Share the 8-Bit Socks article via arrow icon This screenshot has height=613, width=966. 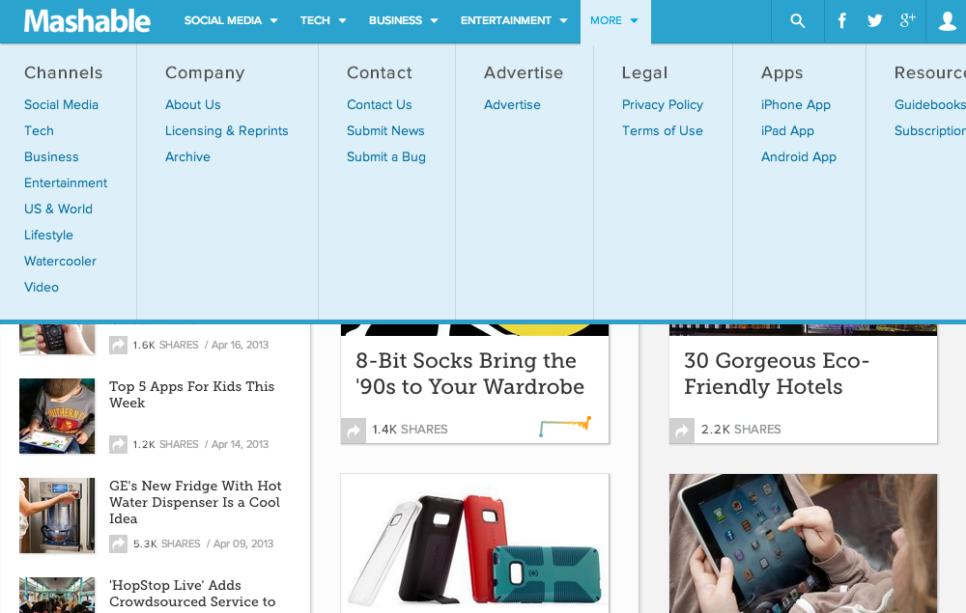[x=353, y=431]
